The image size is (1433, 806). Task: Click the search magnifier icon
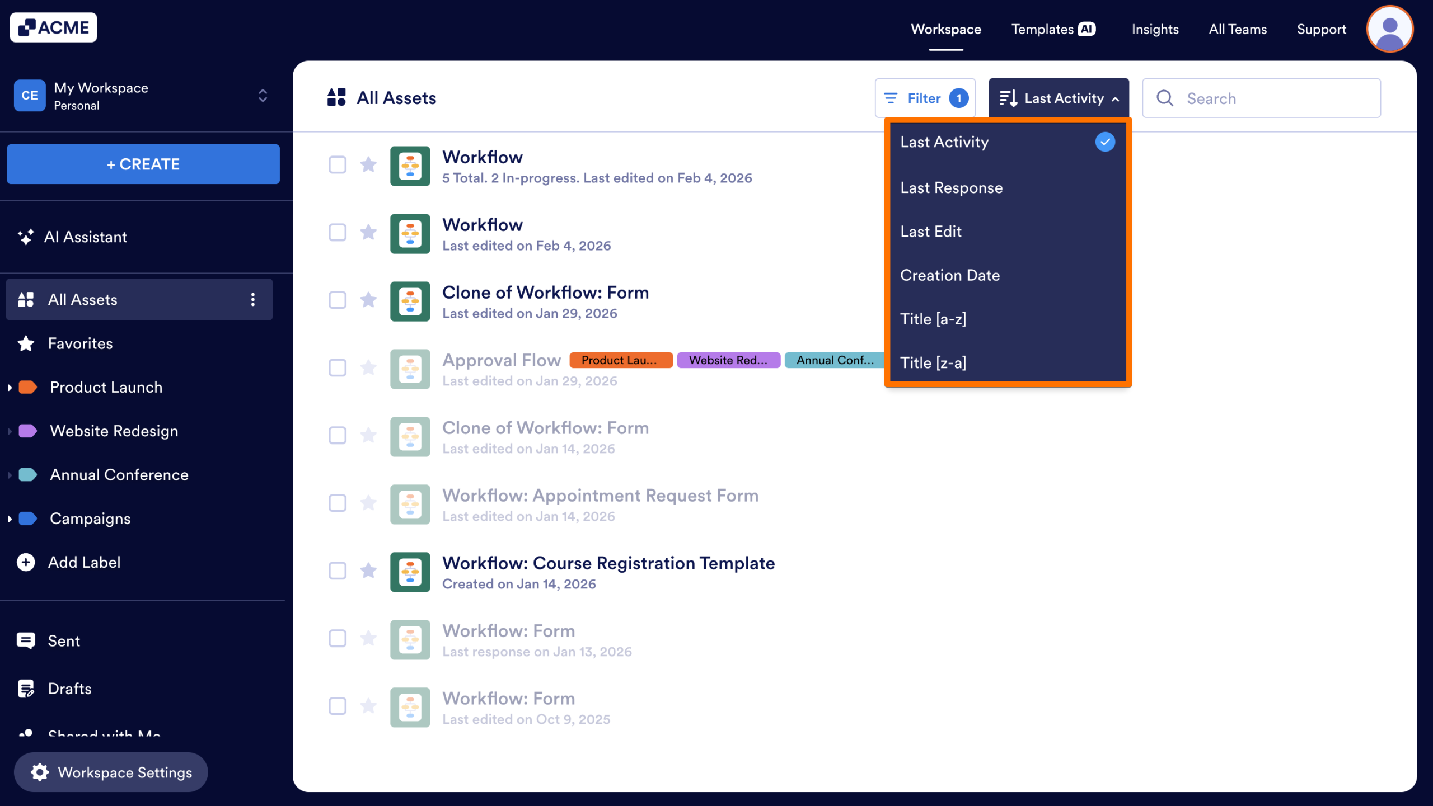pyautogui.click(x=1165, y=98)
